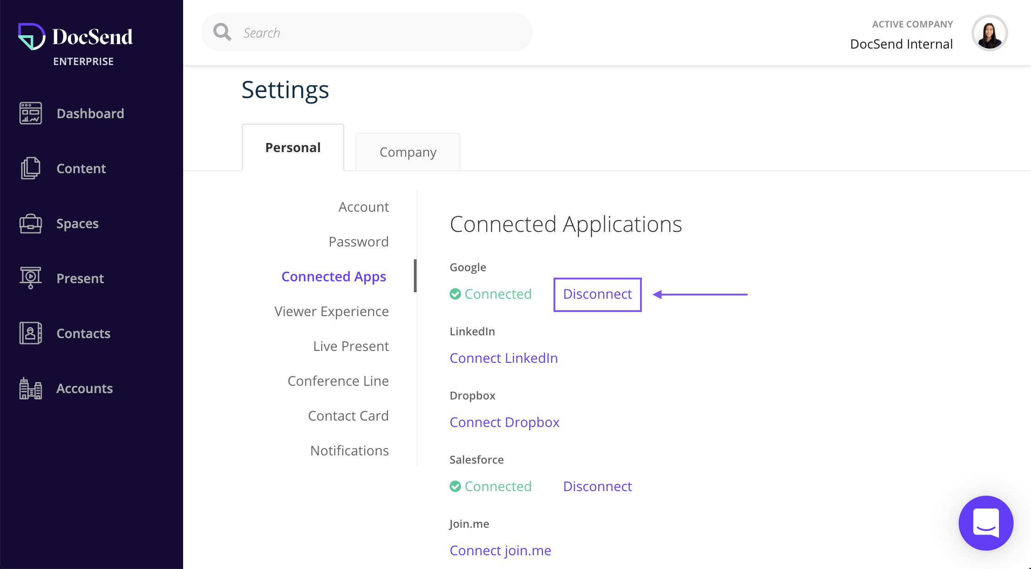Open Spaces from sidebar

tap(77, 224)
